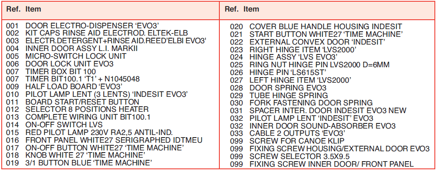Click FORK FASTENING DOOR SPRING item
Image resolution: width=437 pixels, height=171 pixels.
coord(301,102)
